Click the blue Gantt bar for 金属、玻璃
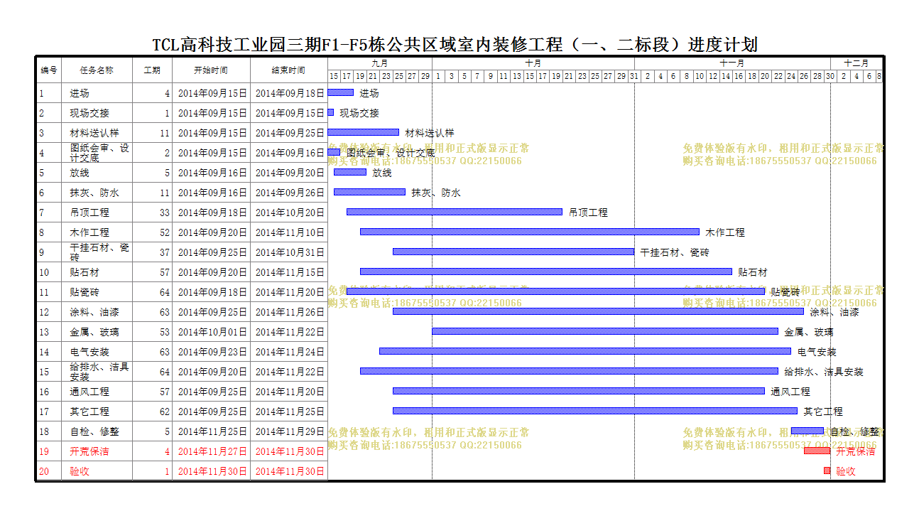The width and height of the screenshot is (919, 516). coord(605,331)
